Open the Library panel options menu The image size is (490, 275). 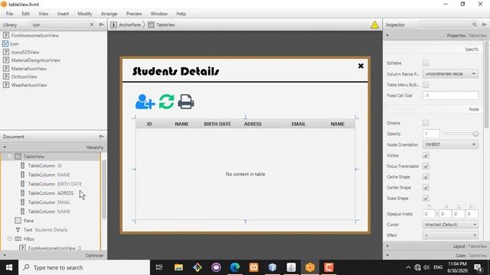[101, 24]
